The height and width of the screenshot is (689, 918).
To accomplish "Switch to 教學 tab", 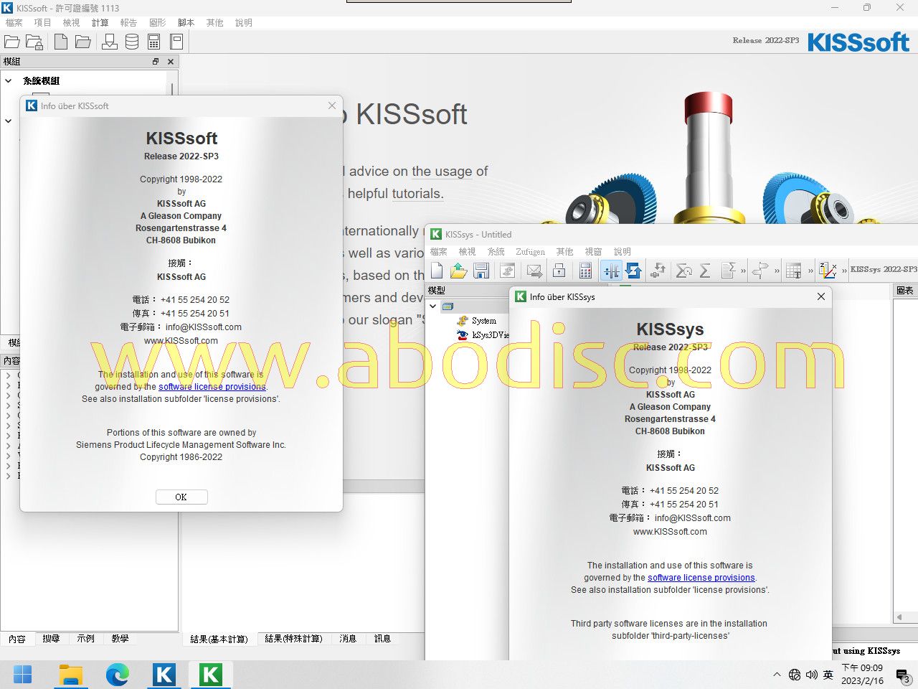I will point(120,639).
